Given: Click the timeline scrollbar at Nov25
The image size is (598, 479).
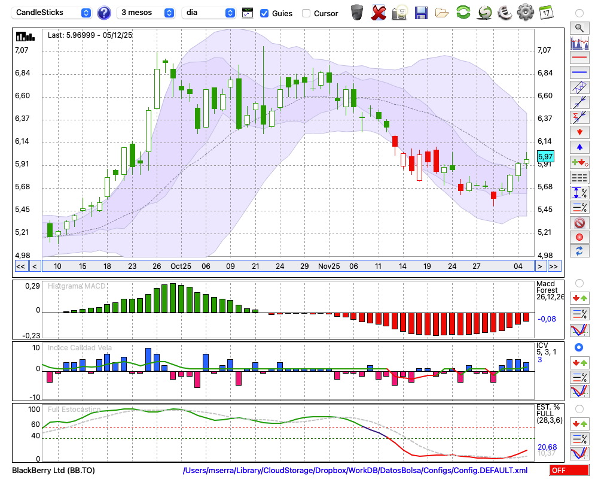Looking at the screenshot, I should click(x=328, y=266).
